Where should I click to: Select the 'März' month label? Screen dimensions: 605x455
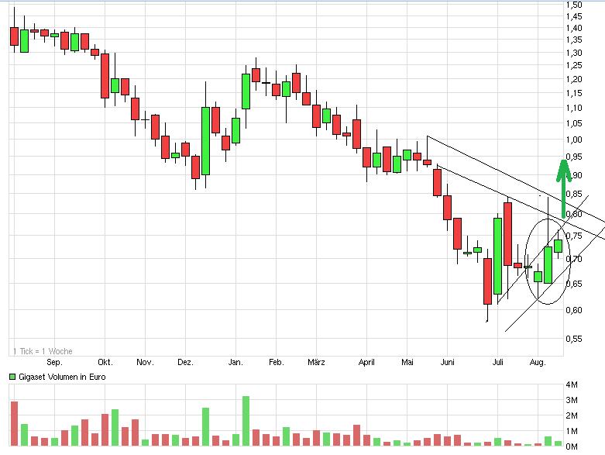(x=316, y=363)
